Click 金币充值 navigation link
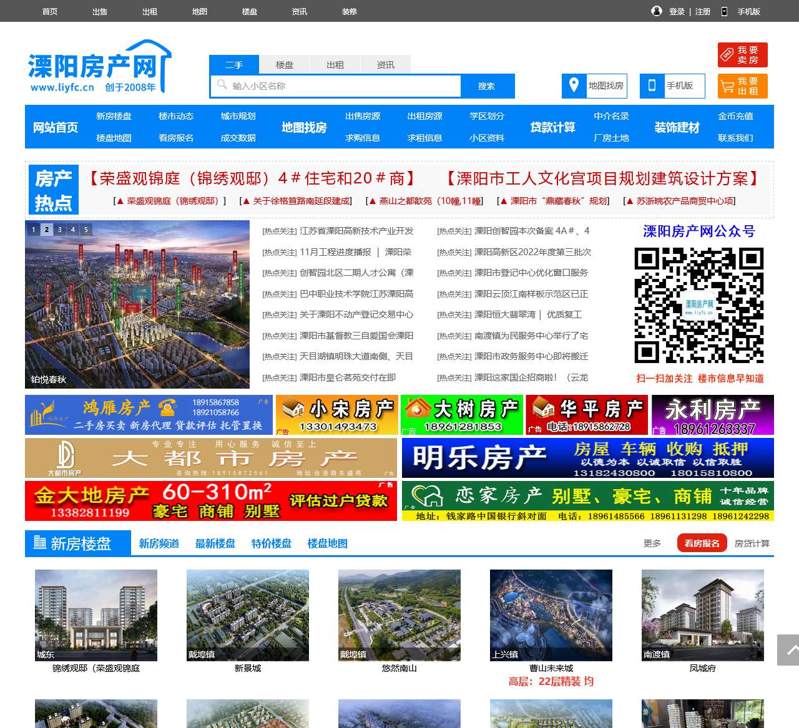The width and height of the screenshot is (799, 728). 735,116
